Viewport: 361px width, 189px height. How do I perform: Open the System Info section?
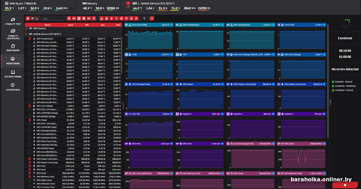13,87
